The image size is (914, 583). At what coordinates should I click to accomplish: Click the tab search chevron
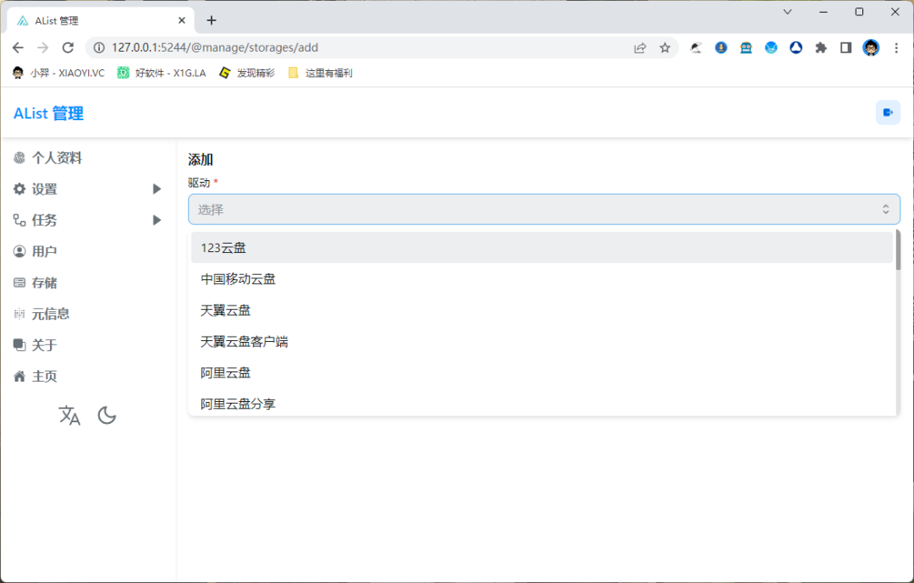(788, 12)
